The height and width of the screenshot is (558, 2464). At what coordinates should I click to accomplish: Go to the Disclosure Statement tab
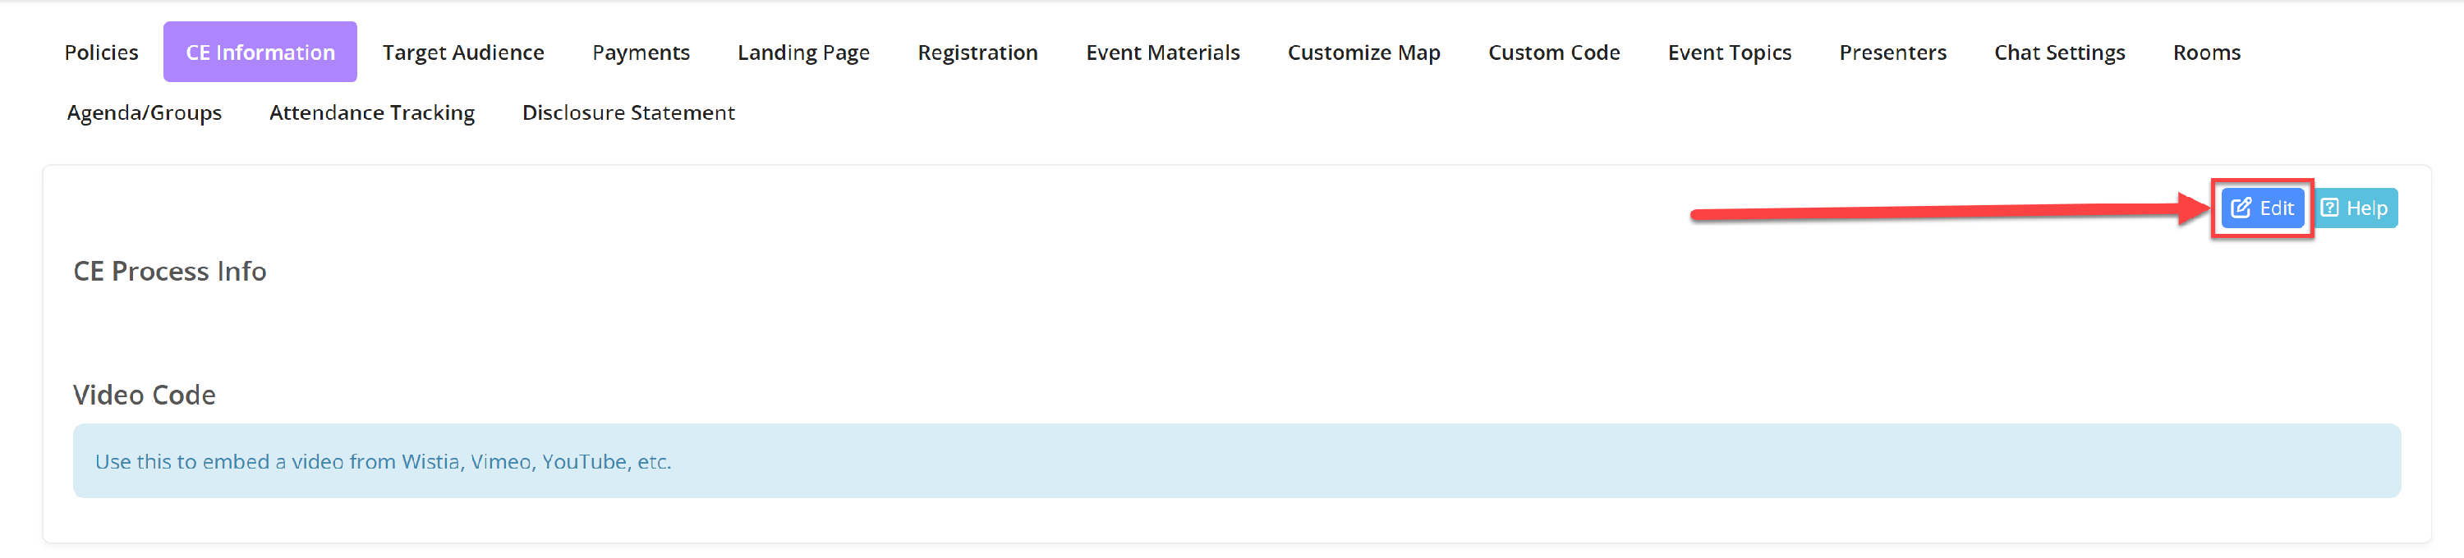pyautogui.click(x=628, y=112)
